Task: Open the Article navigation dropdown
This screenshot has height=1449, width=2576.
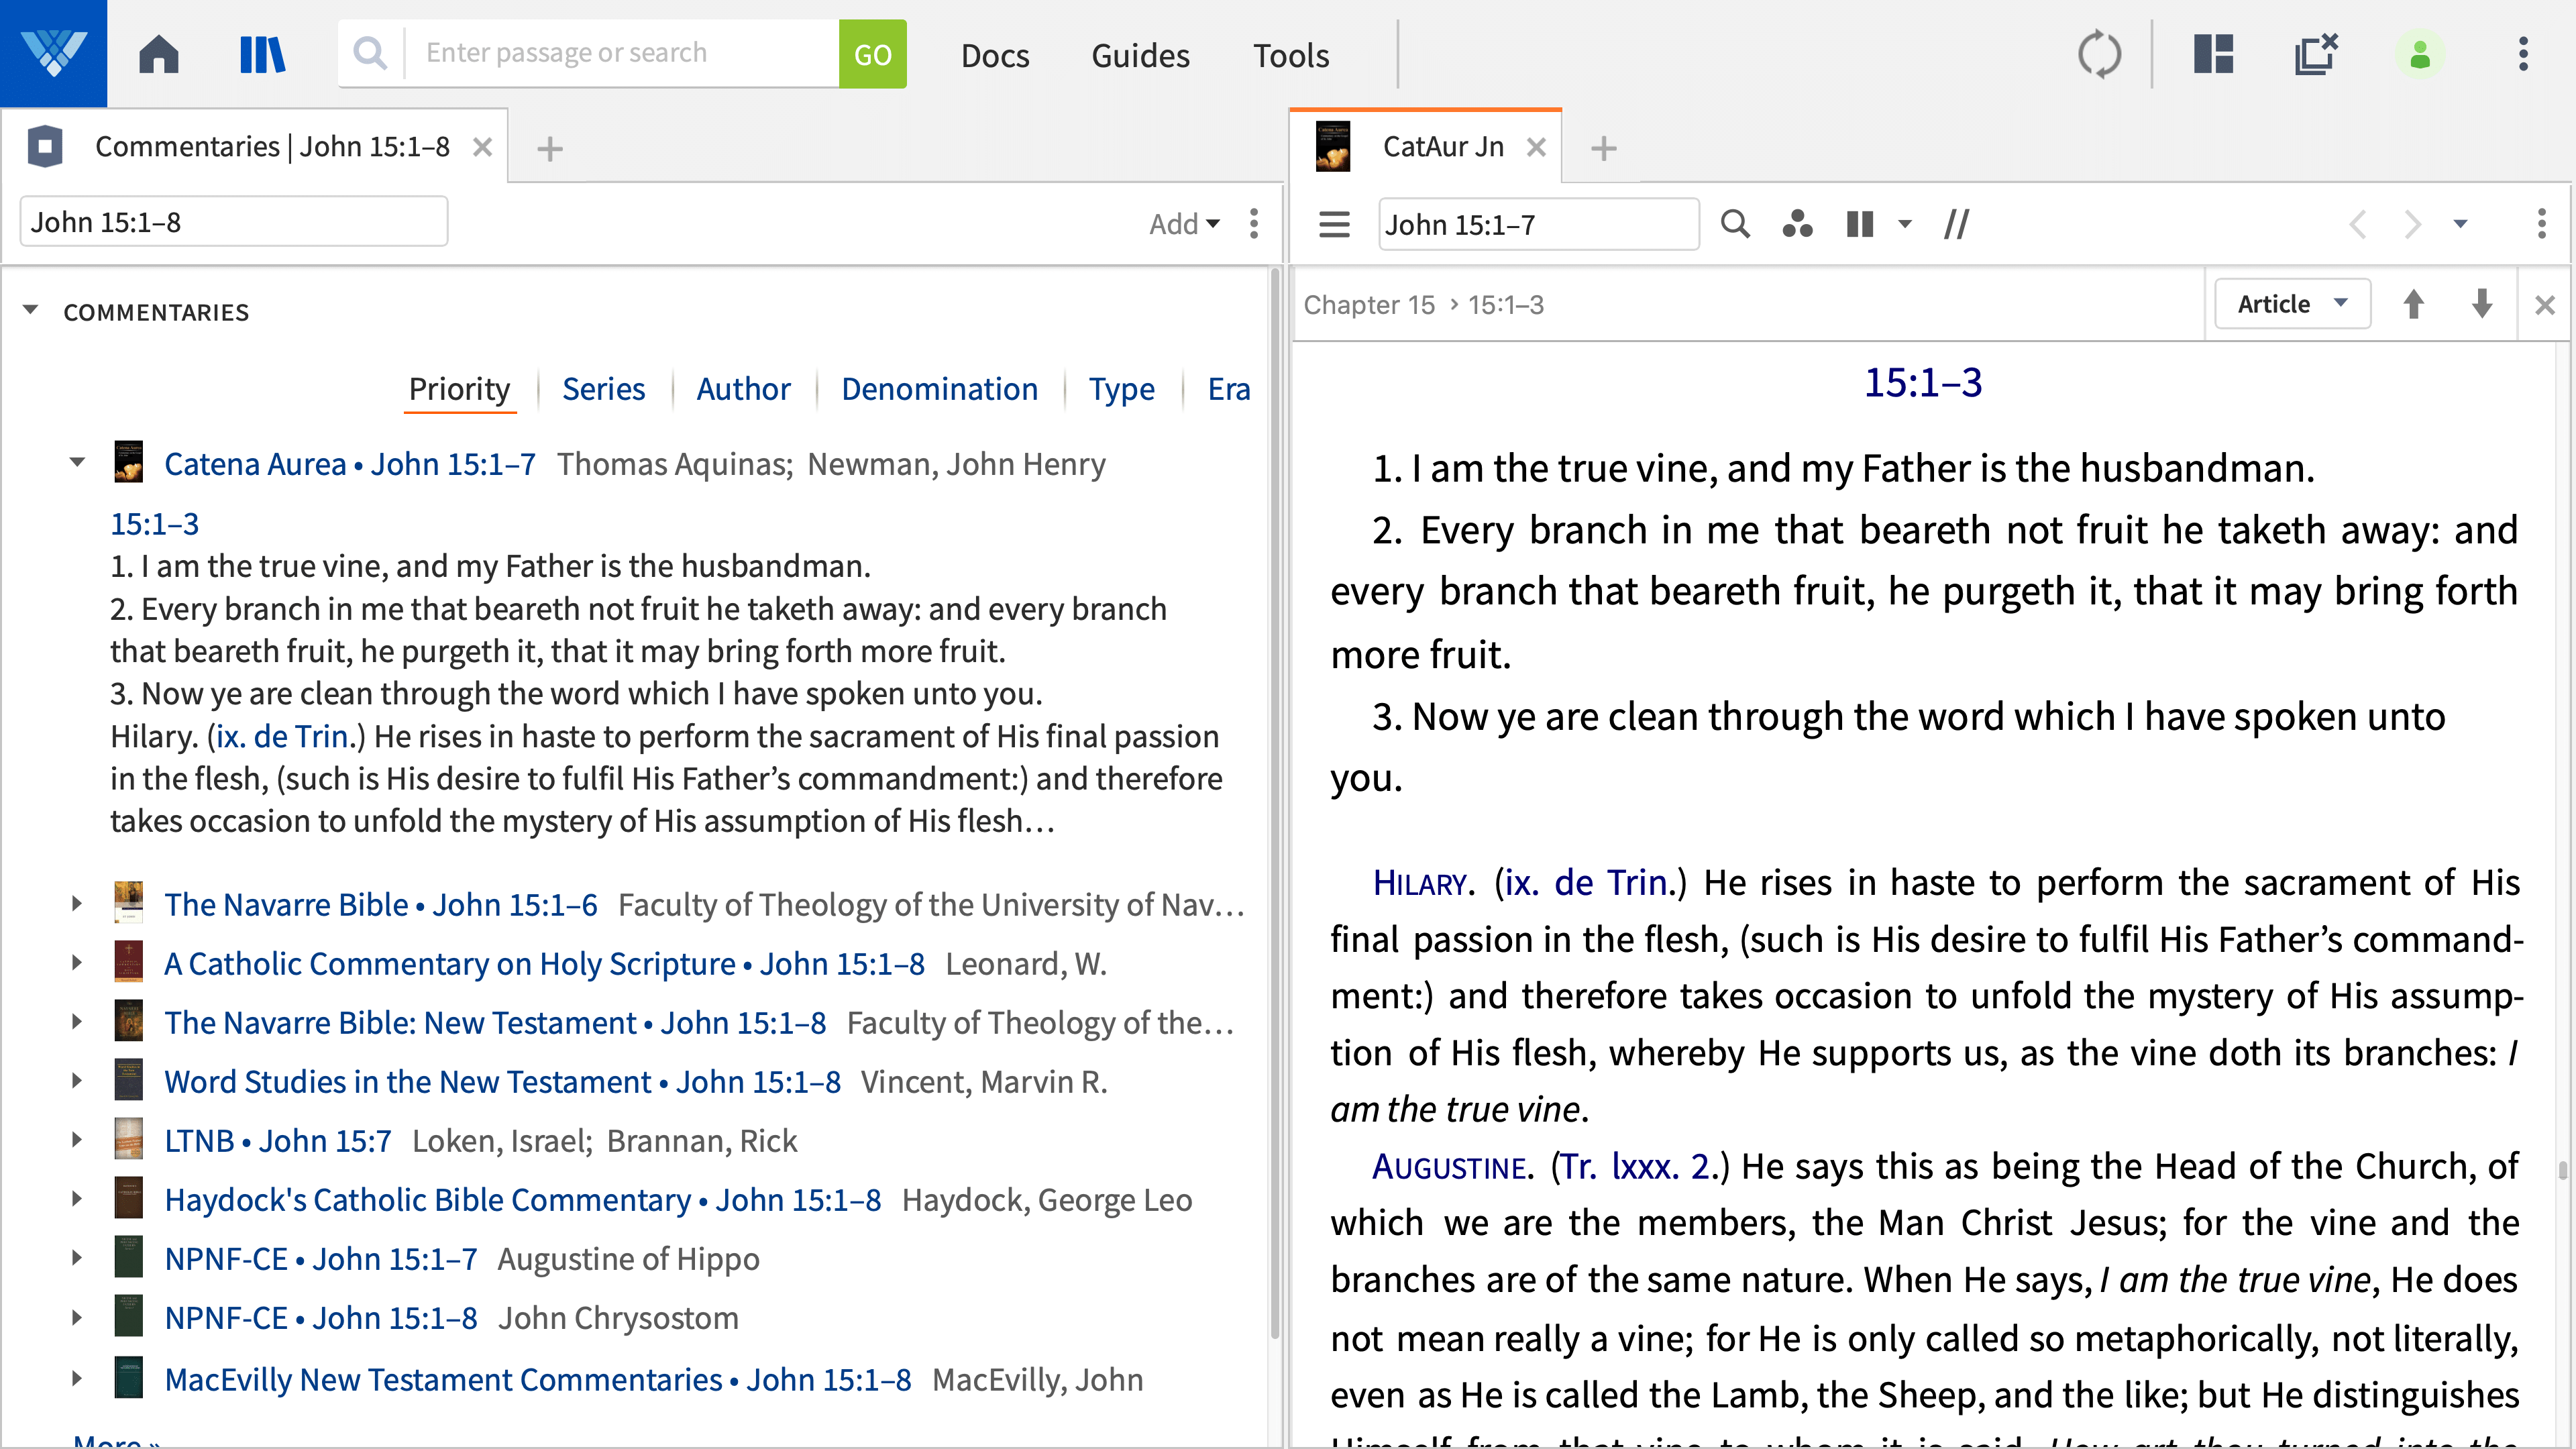Action: click(2292, 304)
